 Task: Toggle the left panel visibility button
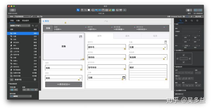pos(196,10)
